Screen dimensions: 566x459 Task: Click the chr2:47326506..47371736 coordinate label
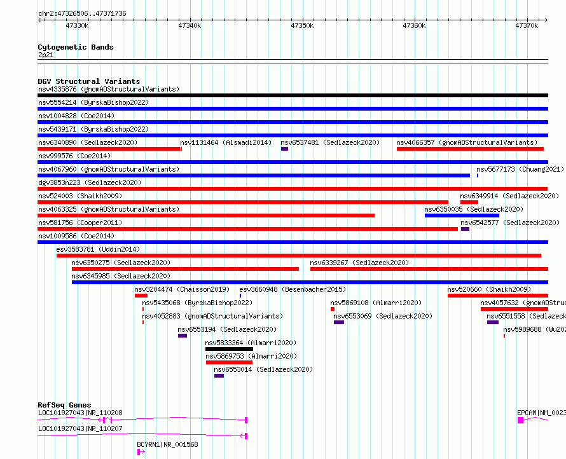82,14
